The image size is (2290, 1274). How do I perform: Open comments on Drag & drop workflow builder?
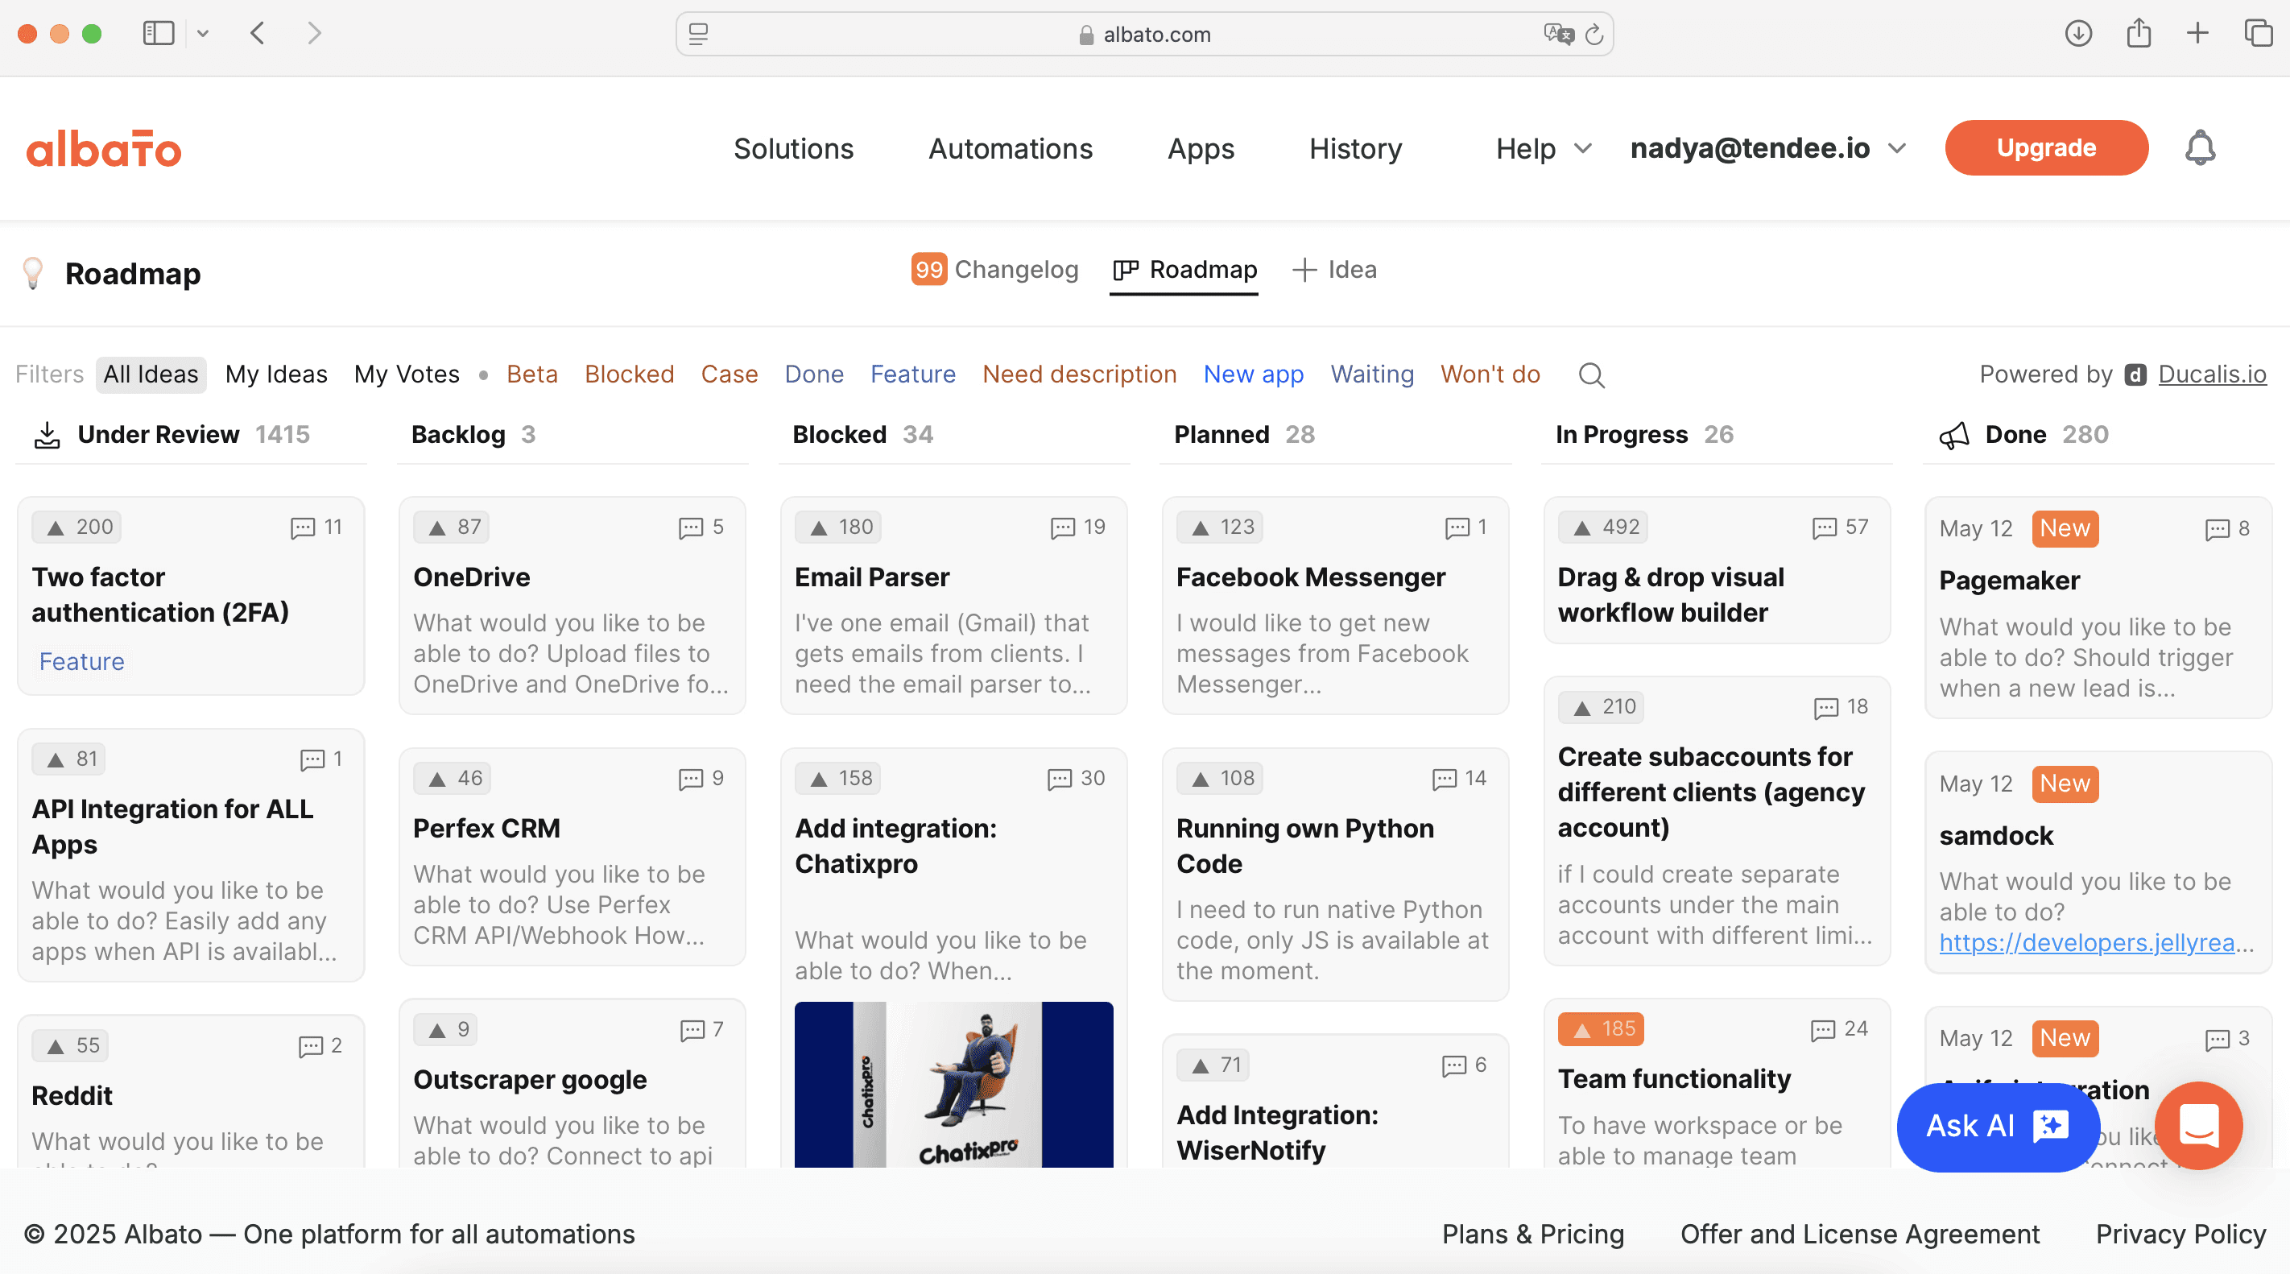coord(1840,527)
